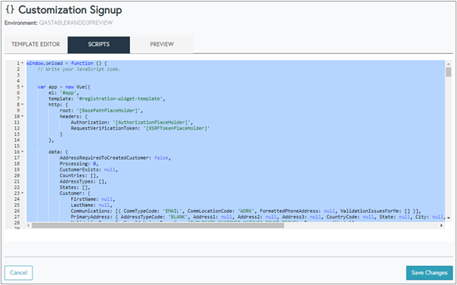Click the '[AuthorizationPlaceHolder]' string
This screenshot has width=457, height=285.
tap(151, 122)
